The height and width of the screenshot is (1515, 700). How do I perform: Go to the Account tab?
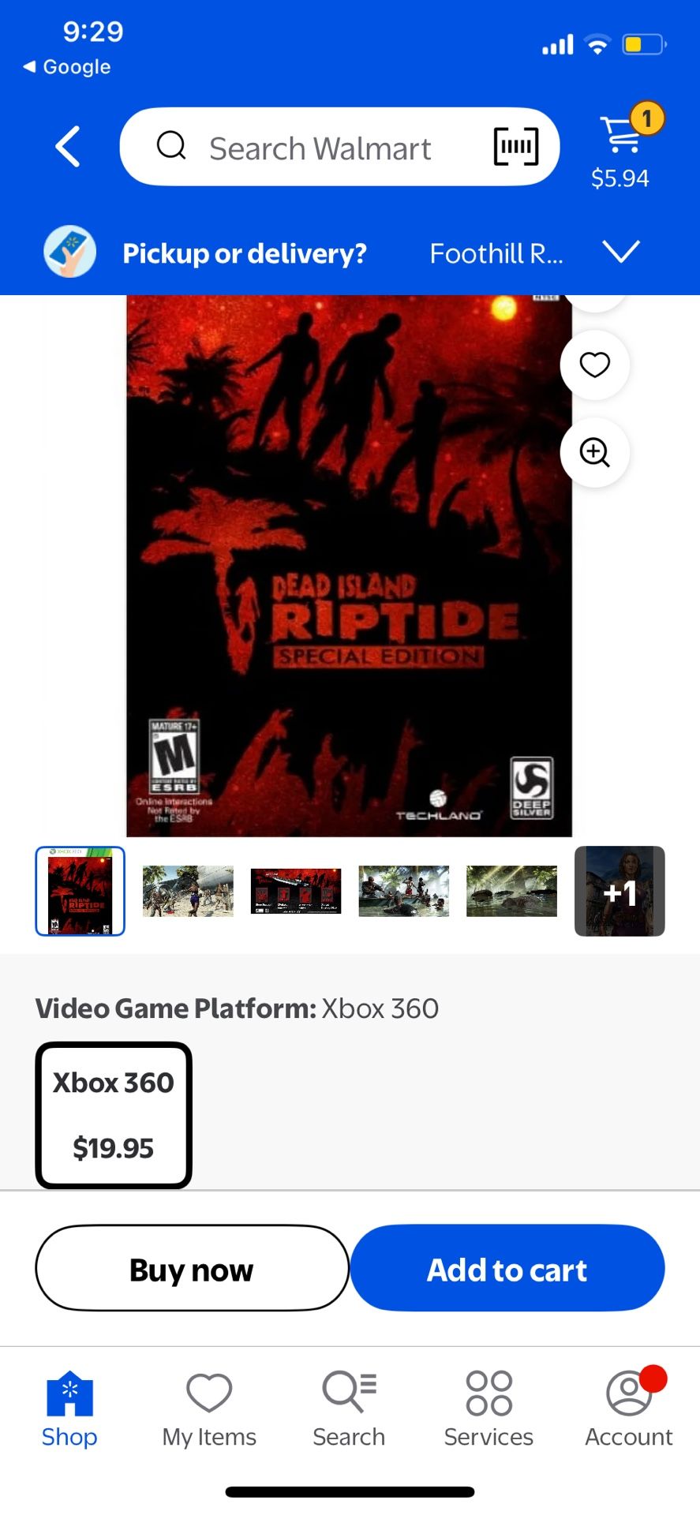629,1410
